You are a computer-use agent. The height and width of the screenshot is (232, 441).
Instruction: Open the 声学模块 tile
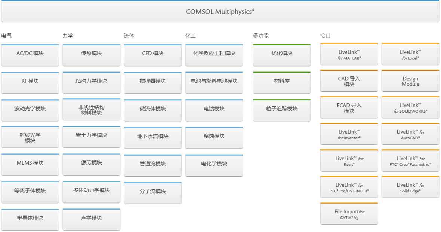coord(91,218)
